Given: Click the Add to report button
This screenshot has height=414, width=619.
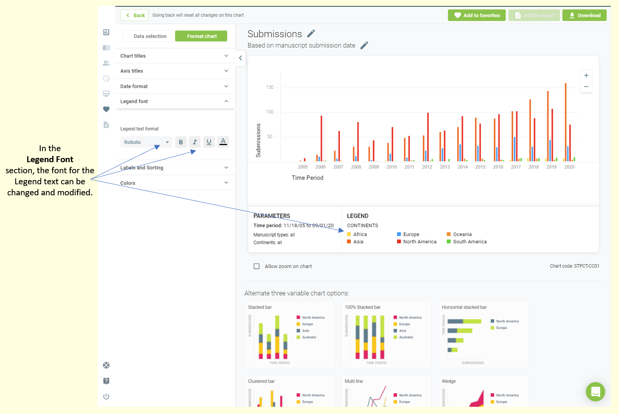Looking at the screenshot, I should [x=534, y=15].
